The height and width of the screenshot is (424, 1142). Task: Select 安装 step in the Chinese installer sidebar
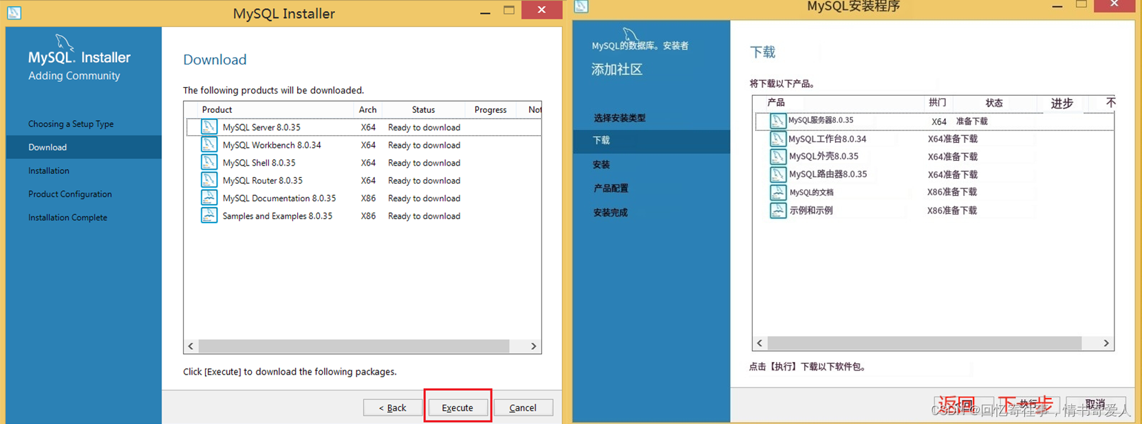[x=601, y=164]
